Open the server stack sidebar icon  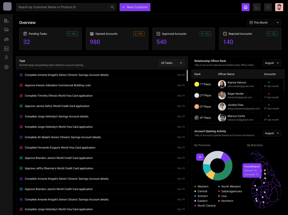[6, 49]
